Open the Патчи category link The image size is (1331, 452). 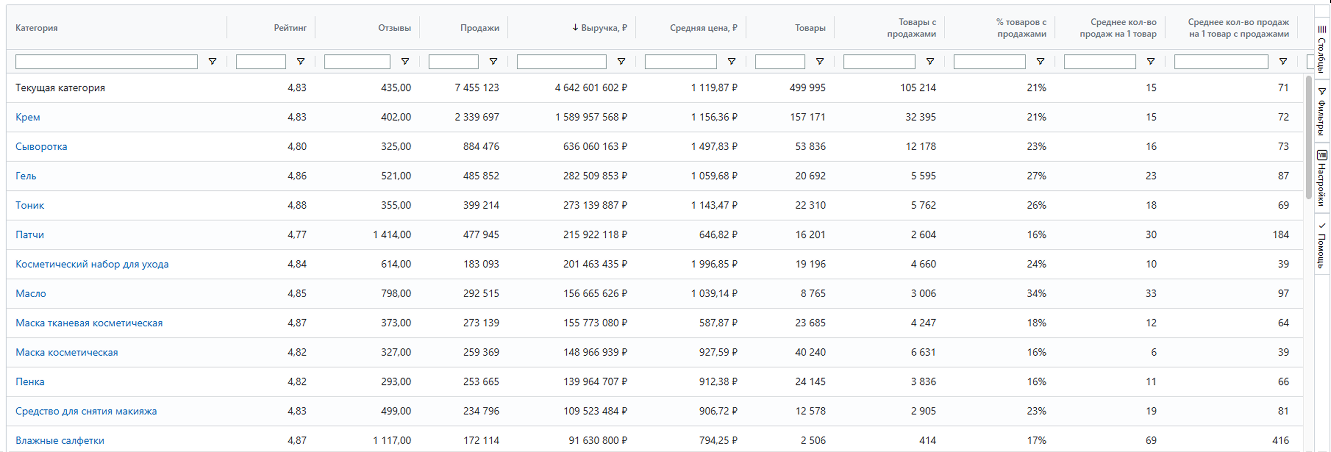click(x=29, y=235)
